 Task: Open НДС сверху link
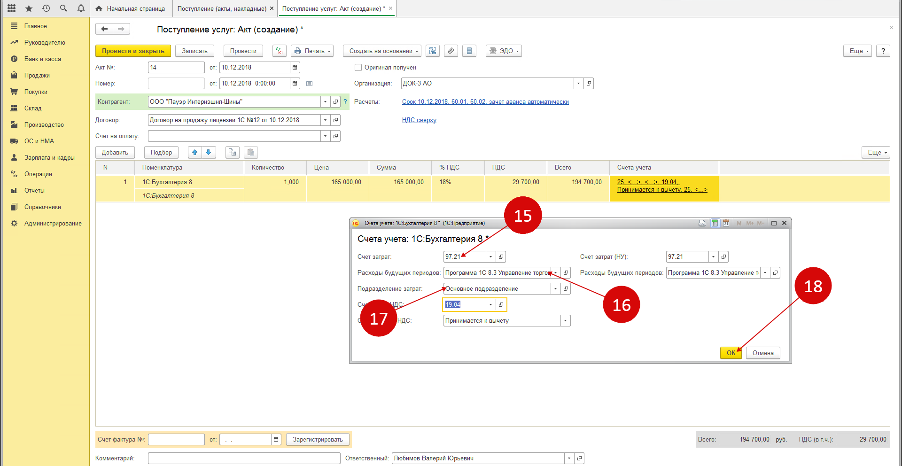(419, 120)
